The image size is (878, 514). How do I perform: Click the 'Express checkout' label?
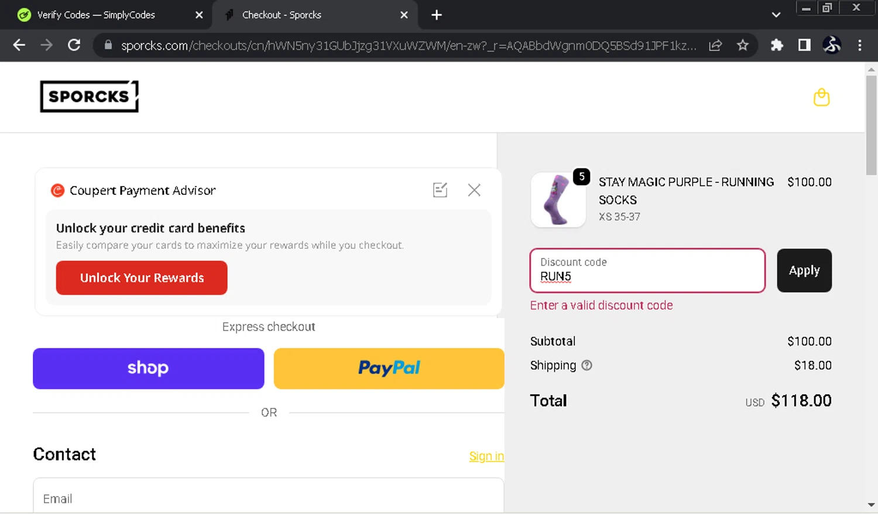pyautogui.click(x=269, y=327)
